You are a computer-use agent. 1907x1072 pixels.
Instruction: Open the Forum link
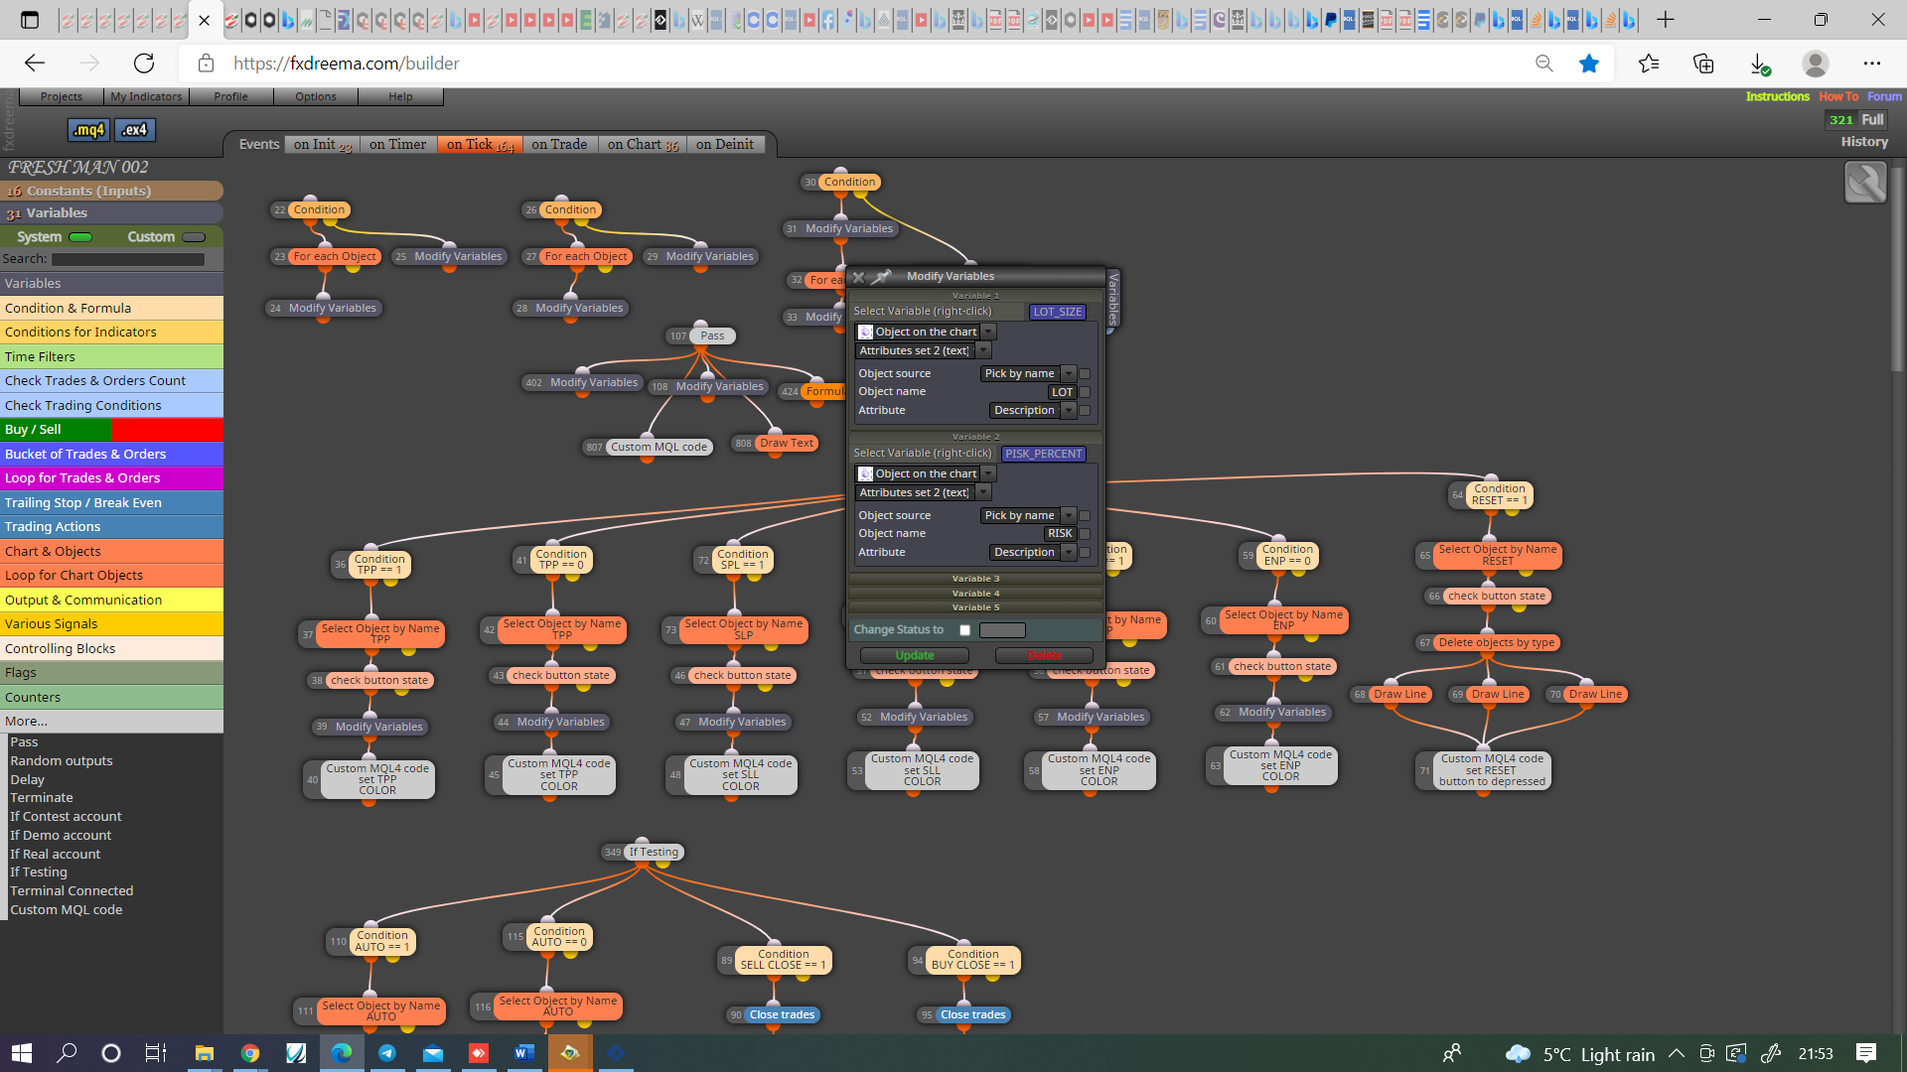click(1884, 96)
